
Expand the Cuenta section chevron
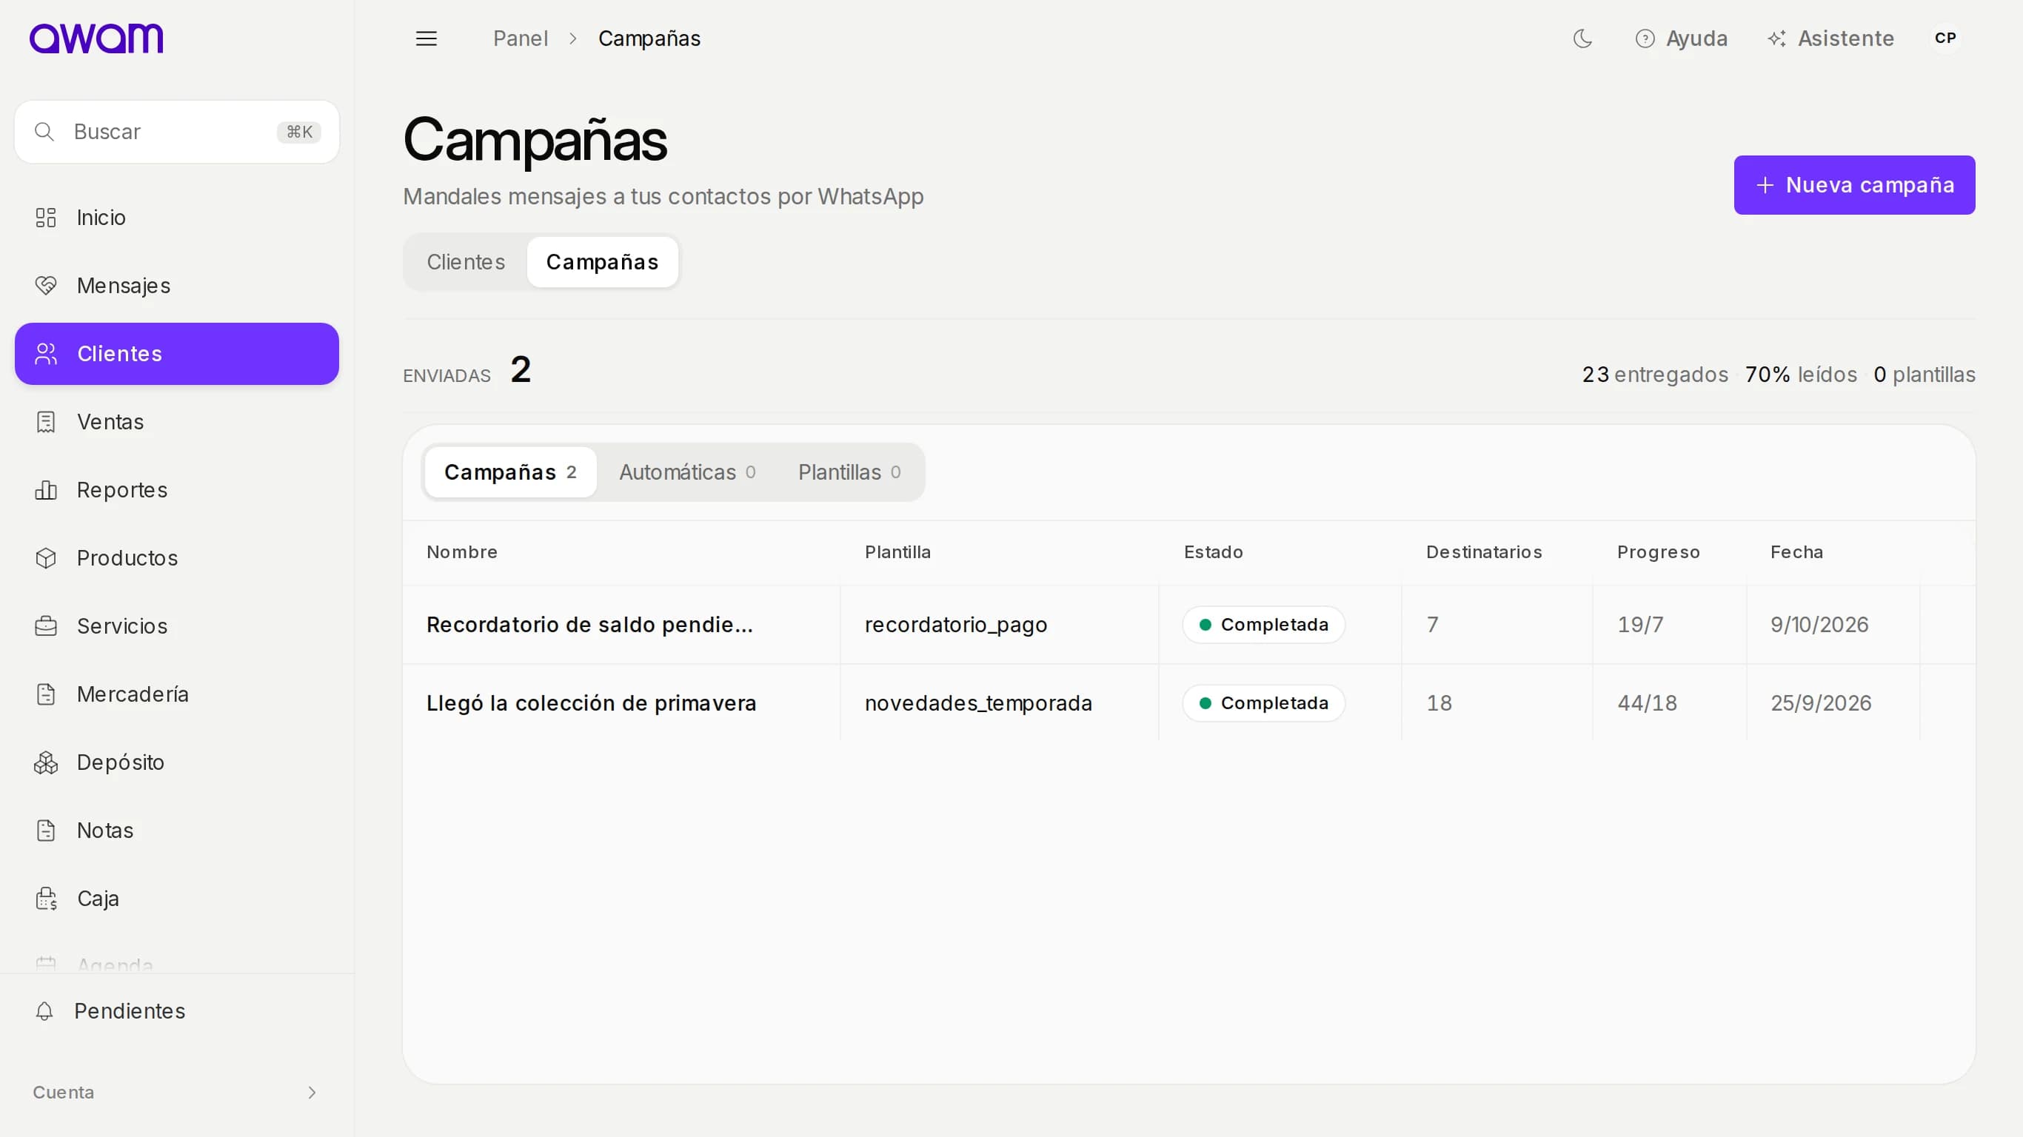click(x=312, y=1093)
